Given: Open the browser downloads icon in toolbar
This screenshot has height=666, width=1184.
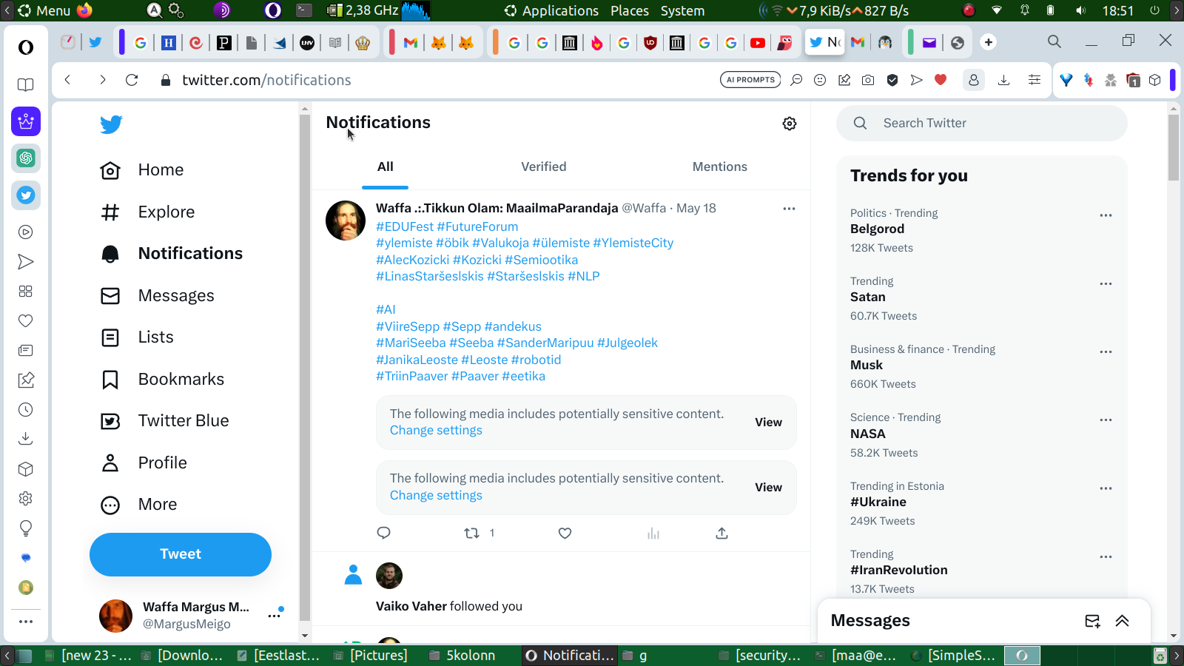Looking at the screenshot, I should point(1004,80).
